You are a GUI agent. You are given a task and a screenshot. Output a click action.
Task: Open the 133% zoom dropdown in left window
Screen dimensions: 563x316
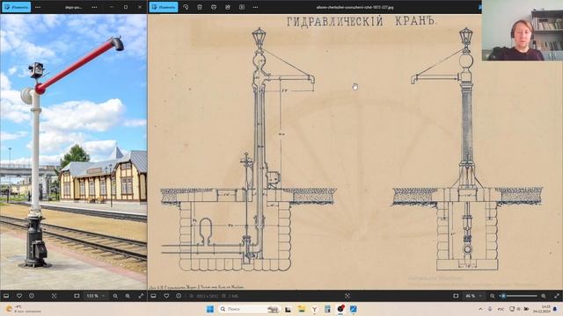point(96,296)
